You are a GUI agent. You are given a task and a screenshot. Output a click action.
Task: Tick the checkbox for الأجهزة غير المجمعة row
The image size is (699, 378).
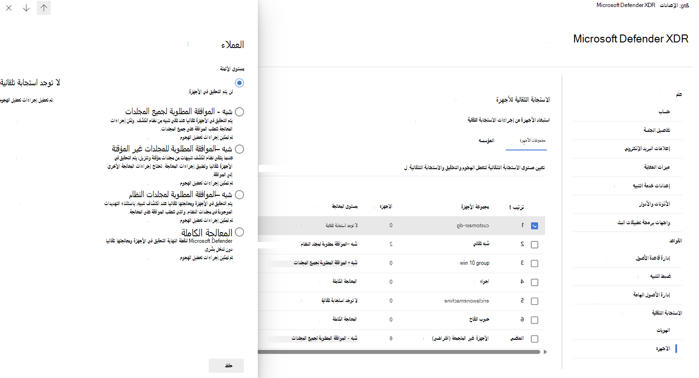click(535, 339)
